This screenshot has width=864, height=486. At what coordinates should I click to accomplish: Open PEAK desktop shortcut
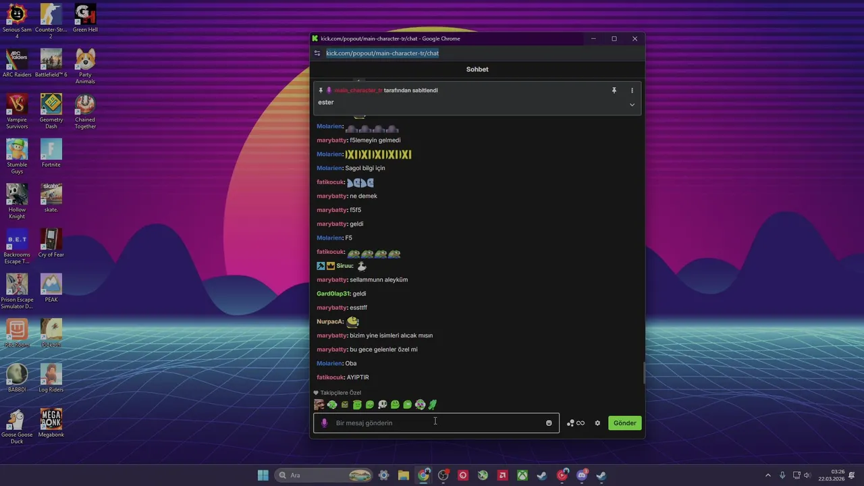click(51, 288)
